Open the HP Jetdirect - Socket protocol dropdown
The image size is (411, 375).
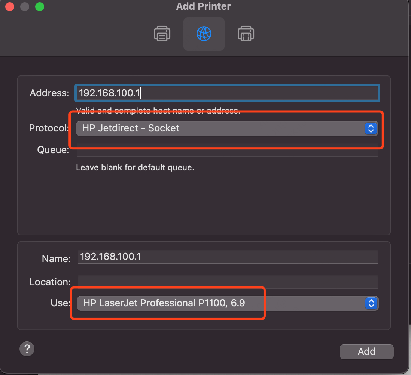[x=220, y=128]
